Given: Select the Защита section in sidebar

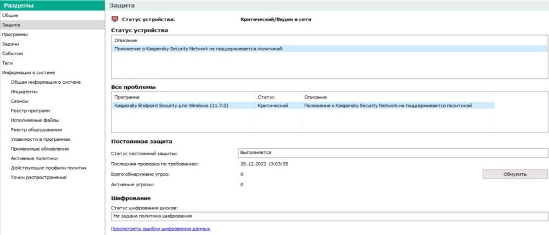Looking at the screenshot, I should point(12,25).
